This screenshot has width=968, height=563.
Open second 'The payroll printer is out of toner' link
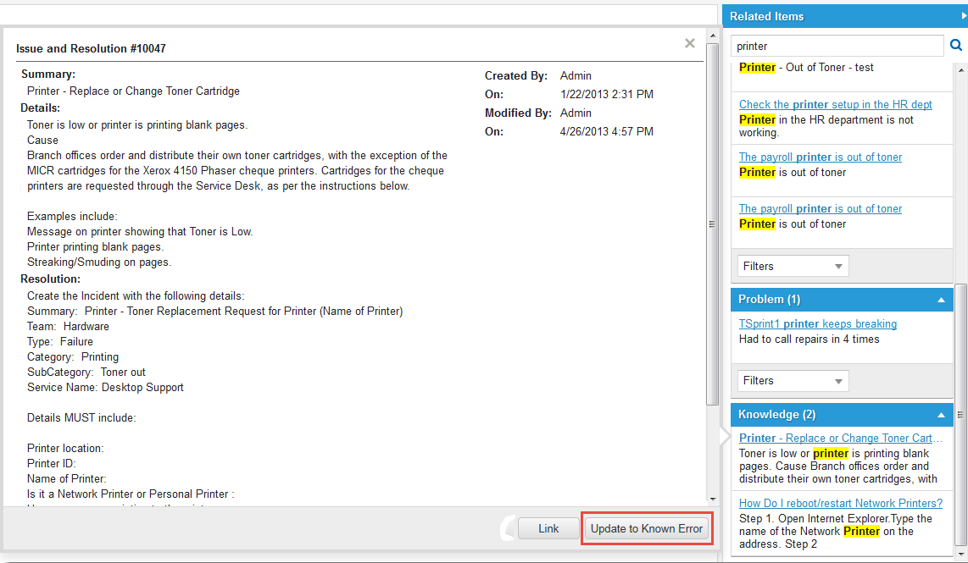point(820,208)
